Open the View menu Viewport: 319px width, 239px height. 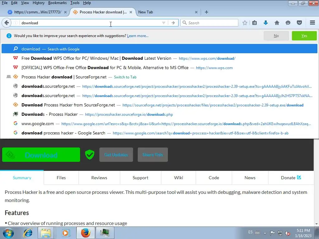pyautogui.click(x=25, y=3)
